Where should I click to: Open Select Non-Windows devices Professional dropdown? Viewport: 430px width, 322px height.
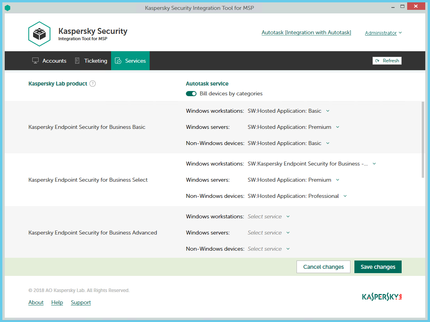[x=297, y=196]
